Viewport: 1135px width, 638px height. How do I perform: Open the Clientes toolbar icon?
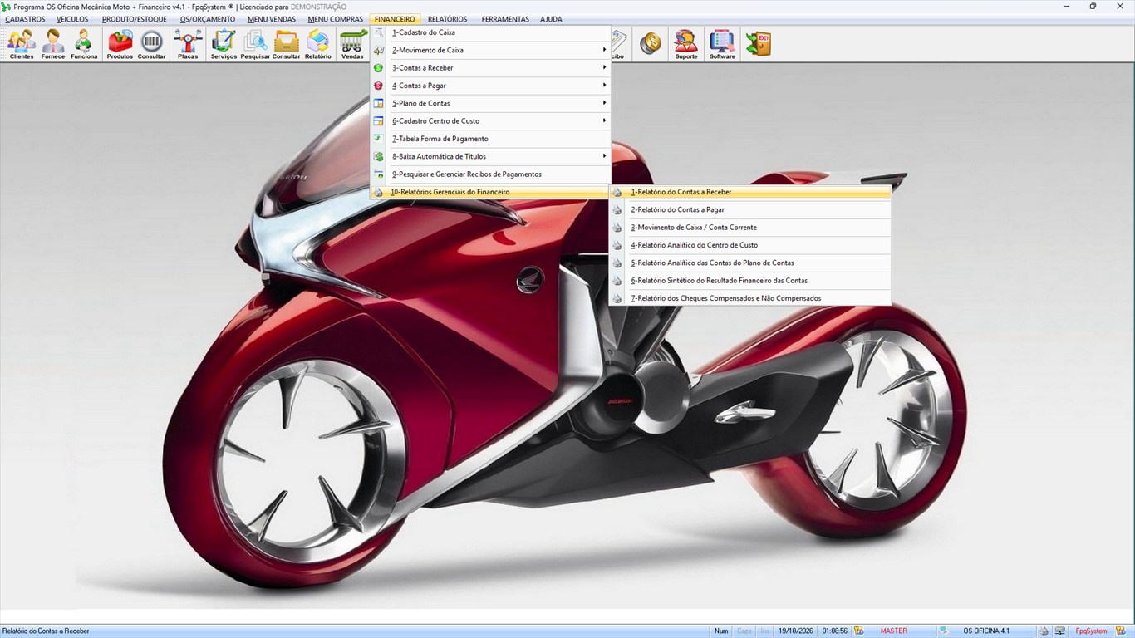coord(22,44)
